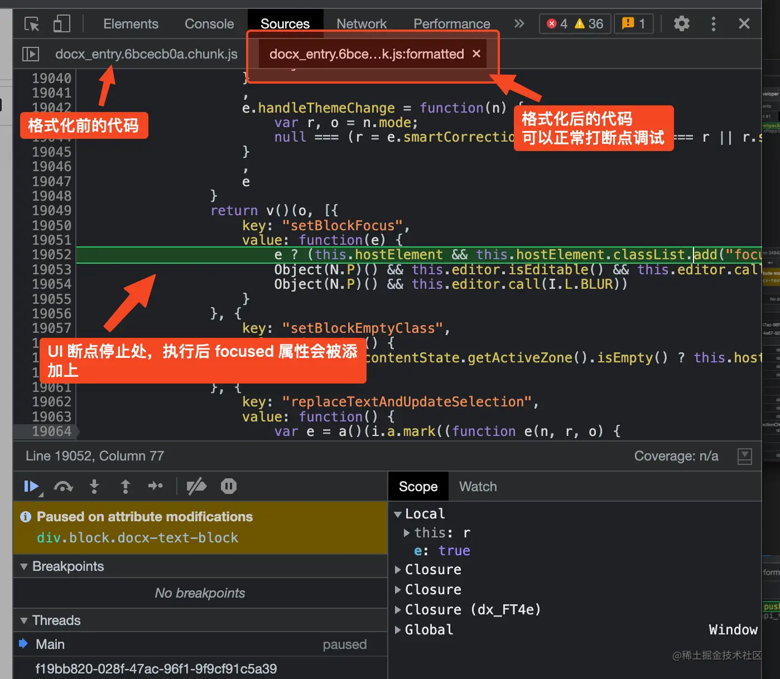Open the issues counter badge
780x679 pixels.
click(634, 24)
